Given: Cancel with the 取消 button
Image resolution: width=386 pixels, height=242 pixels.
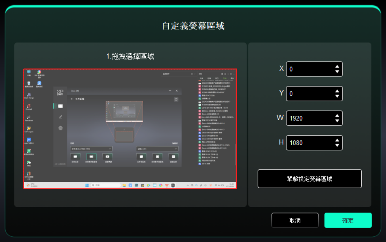Looking at the screenshot, I should [x=295, y=220].
